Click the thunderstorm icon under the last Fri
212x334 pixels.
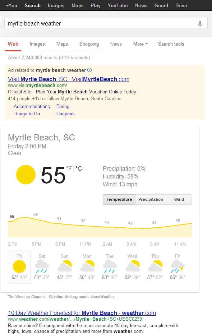coord(178,266)
